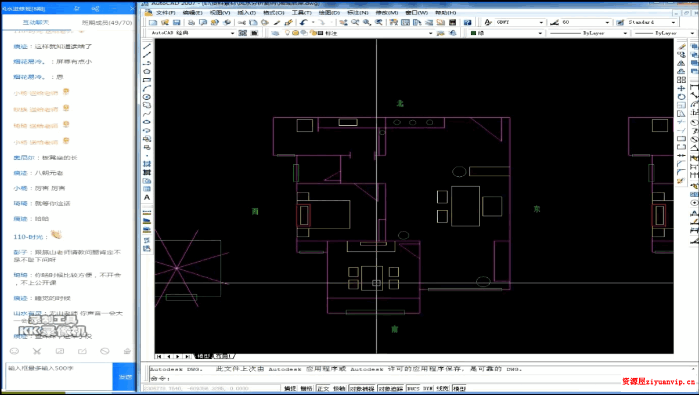Screen dimensions: 699x395
Task: Click the scissors screenshot icon in chat
Action: (37, 351)
